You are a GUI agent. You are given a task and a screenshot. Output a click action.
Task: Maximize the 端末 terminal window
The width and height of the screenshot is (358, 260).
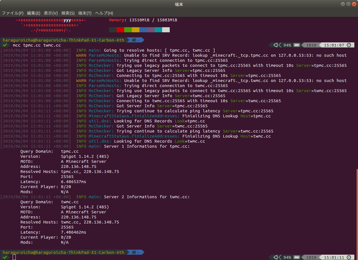pos(348,4)
